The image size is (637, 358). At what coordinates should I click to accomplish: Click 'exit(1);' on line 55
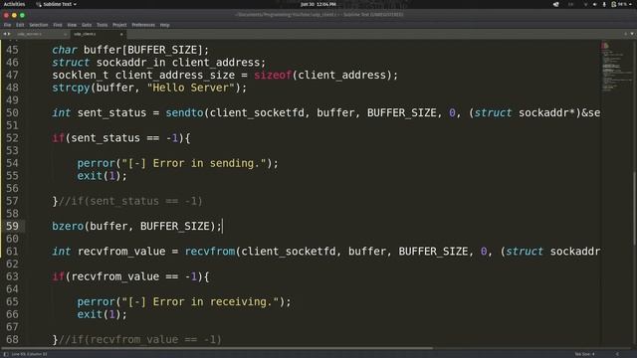tap(102, 176)
